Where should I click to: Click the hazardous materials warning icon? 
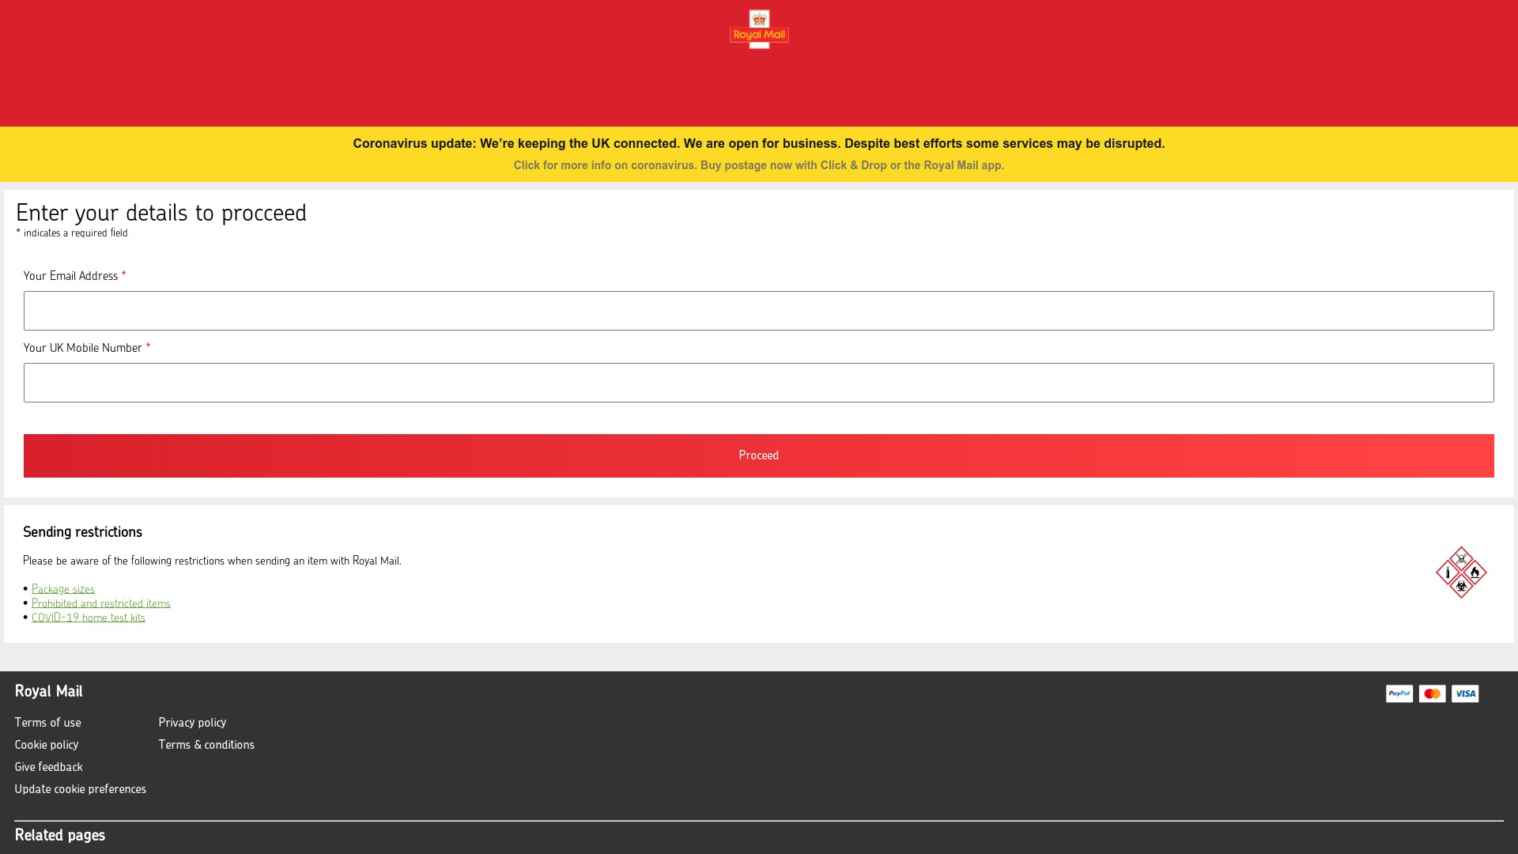point(1460,572)
